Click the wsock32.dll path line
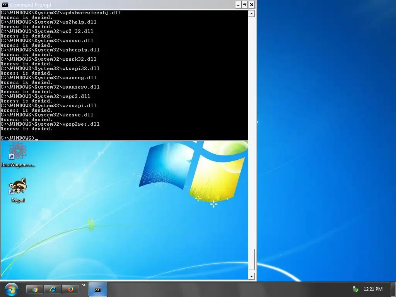 pos(48,59)
